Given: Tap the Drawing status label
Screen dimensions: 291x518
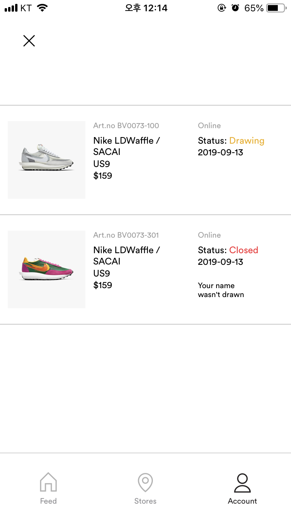Looking at the screenshot, I should 246,141.
